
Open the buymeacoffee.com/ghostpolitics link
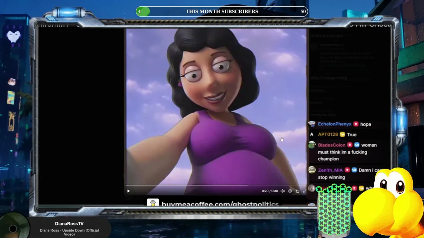[220, 204]
